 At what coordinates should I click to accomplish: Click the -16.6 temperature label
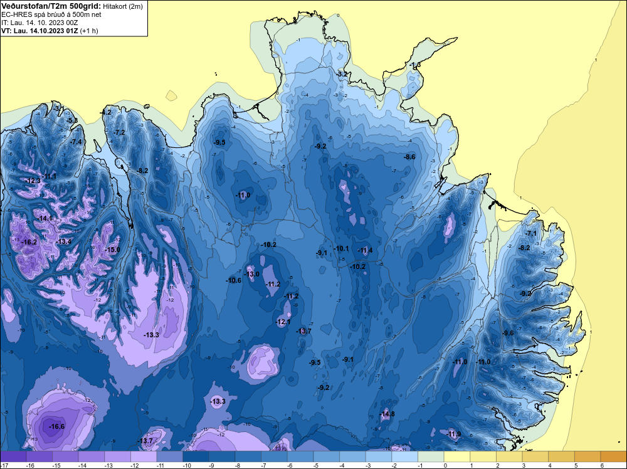point(56,426)
